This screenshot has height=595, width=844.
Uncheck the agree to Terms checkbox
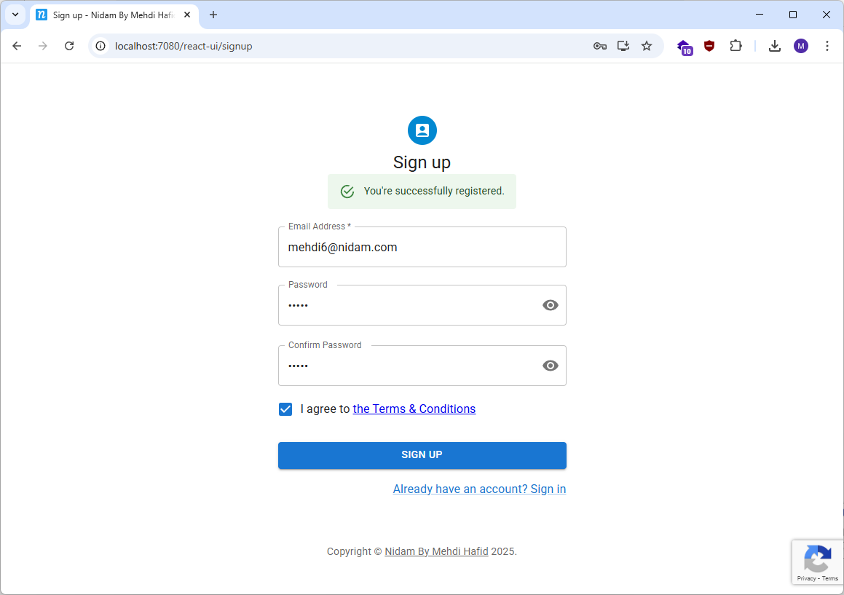coord(285,409)
